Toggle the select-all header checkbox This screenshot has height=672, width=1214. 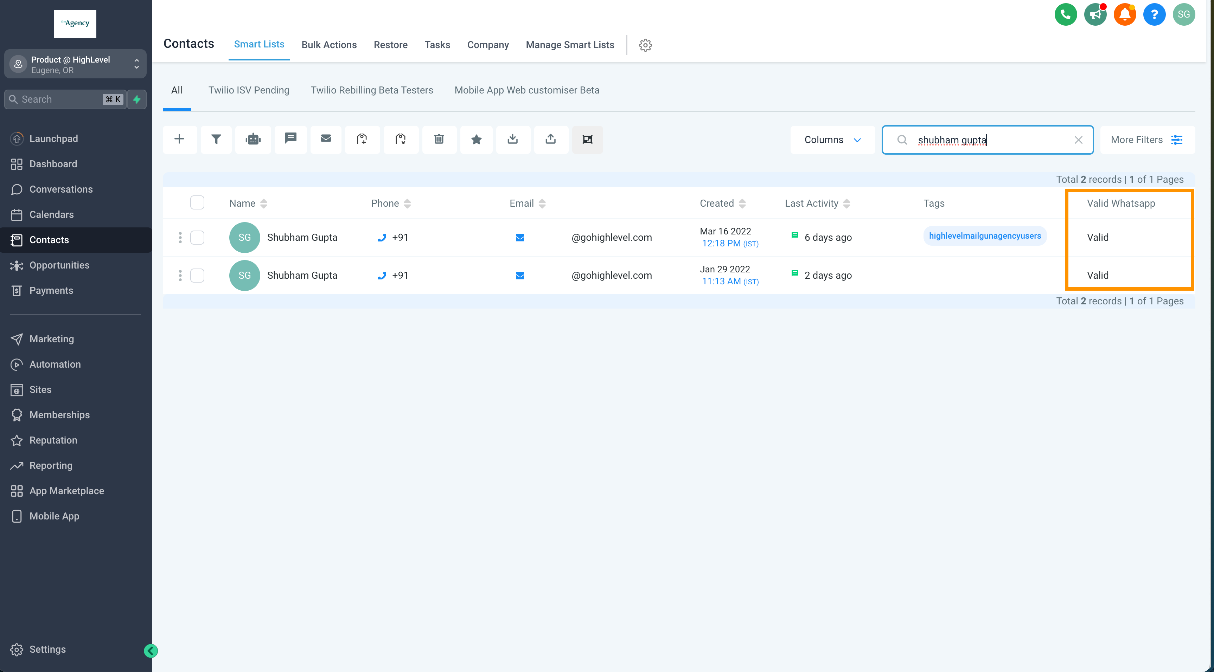tap(197, 202)
